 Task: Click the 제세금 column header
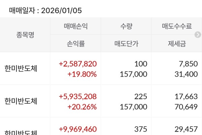click(x=177, y=43)
